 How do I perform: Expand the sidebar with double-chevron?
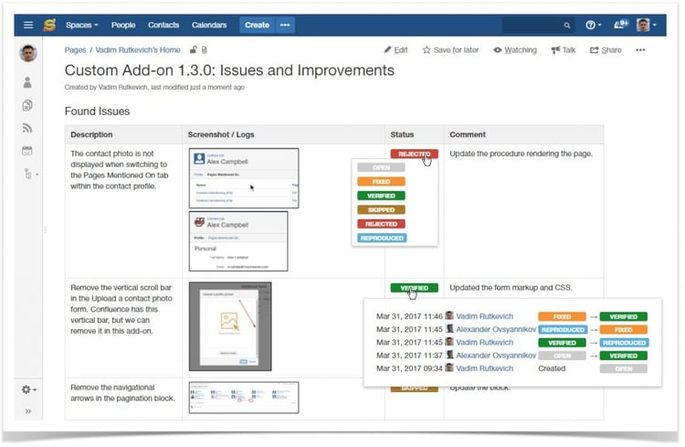27,411
